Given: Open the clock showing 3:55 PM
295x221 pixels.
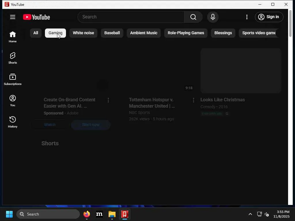Looking at the screenshot, I should (x=281, y=214).
